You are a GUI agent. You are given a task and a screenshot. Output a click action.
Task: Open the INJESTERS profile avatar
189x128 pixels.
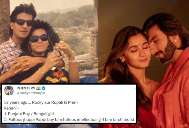pos(9,90)
